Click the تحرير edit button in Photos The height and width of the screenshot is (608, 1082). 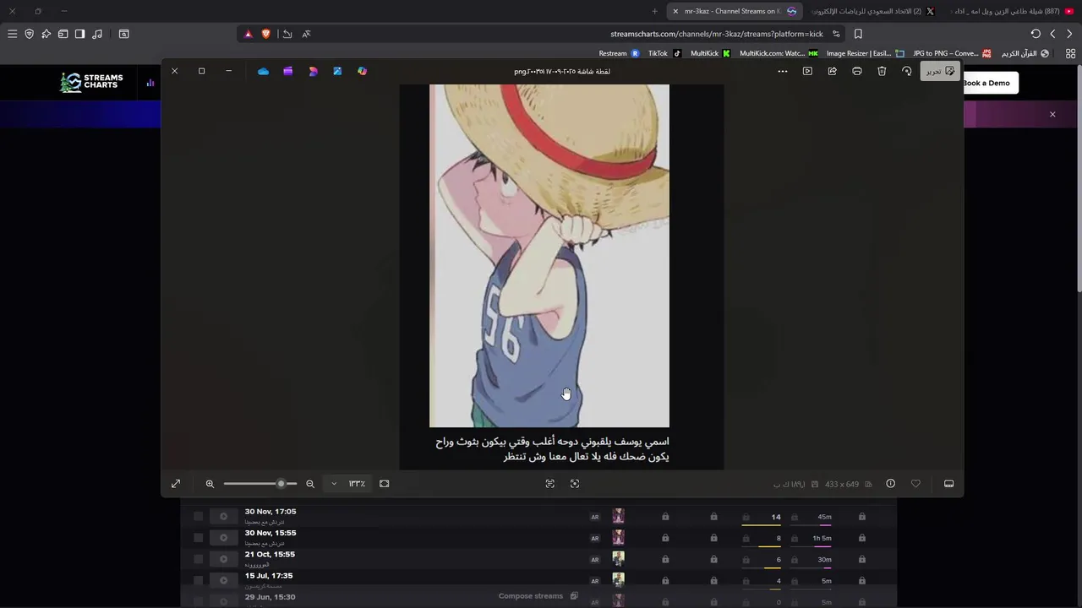tap(940, 71)
